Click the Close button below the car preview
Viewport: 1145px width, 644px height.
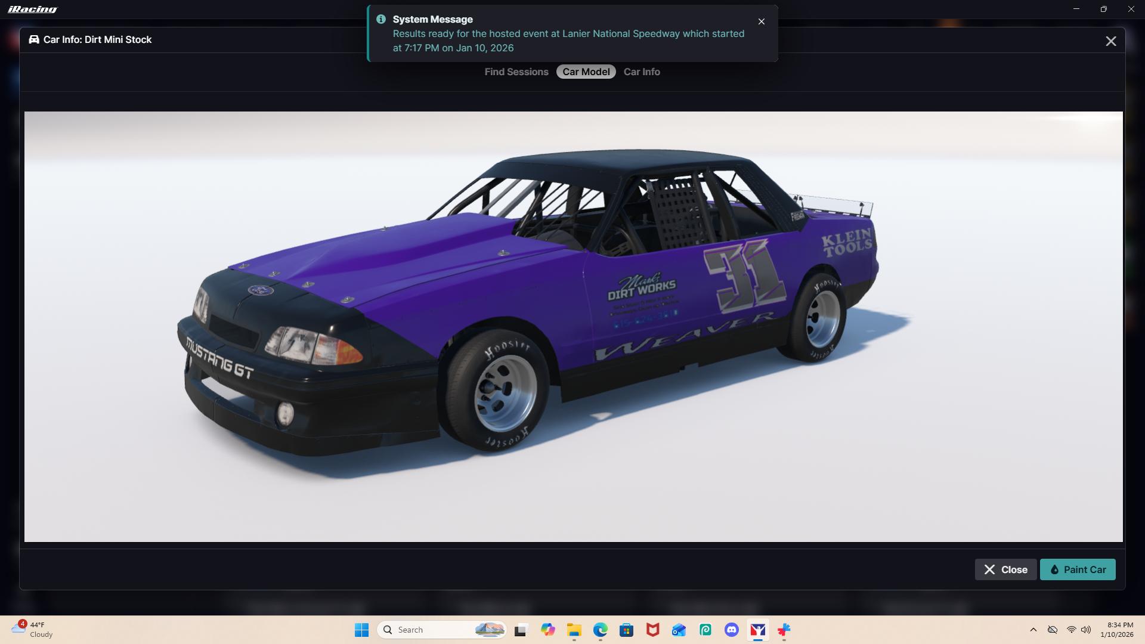pos(1005,569)
